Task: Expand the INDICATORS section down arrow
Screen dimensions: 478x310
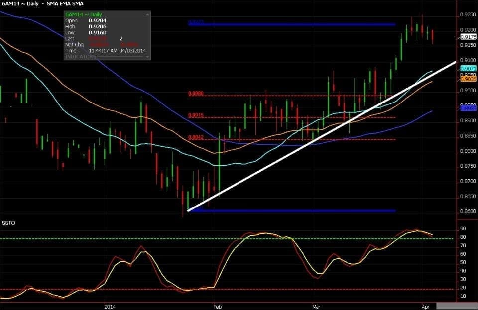Action: [x=147, y=57]
